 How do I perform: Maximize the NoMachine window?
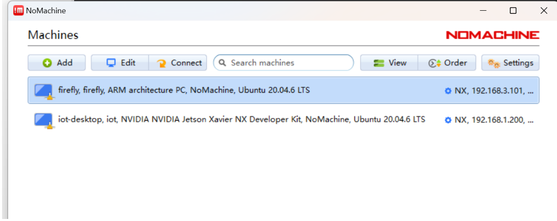coord(513,10)
